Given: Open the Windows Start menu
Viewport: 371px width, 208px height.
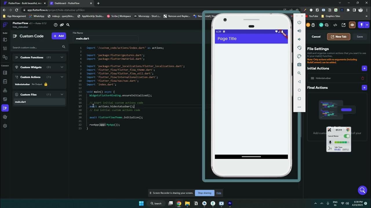Looking at the screenshot, I should (x=141, y=203).
